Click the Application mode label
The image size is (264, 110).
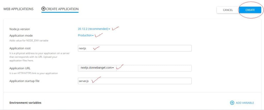21,36
